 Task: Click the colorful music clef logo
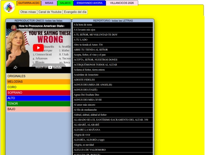tap(9, 7)
